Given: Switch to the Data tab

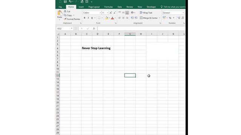Looking at the screenshot, I should pyautogui.click(x=120, y=7).
